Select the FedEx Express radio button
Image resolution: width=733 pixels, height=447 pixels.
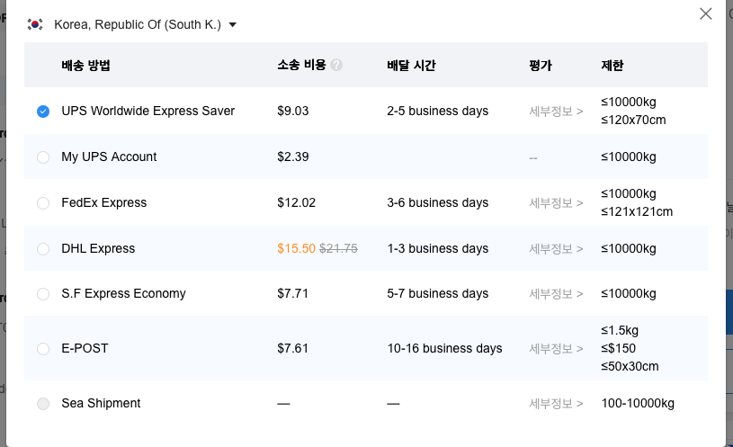coord(43,203)
